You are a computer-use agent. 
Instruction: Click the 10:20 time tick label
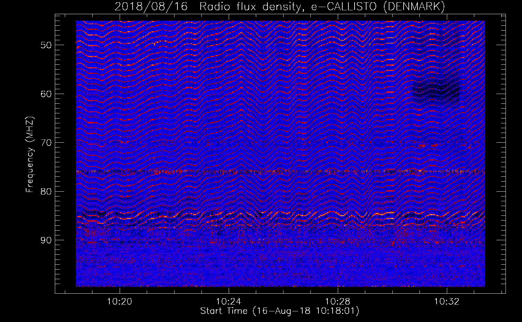click(120, 302)
